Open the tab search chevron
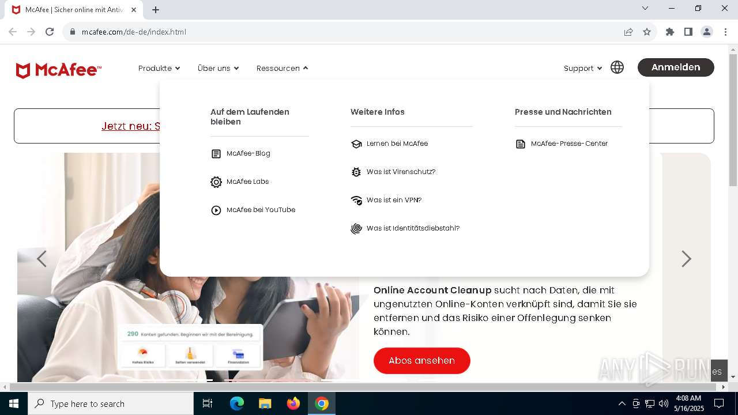 [645, 8]
